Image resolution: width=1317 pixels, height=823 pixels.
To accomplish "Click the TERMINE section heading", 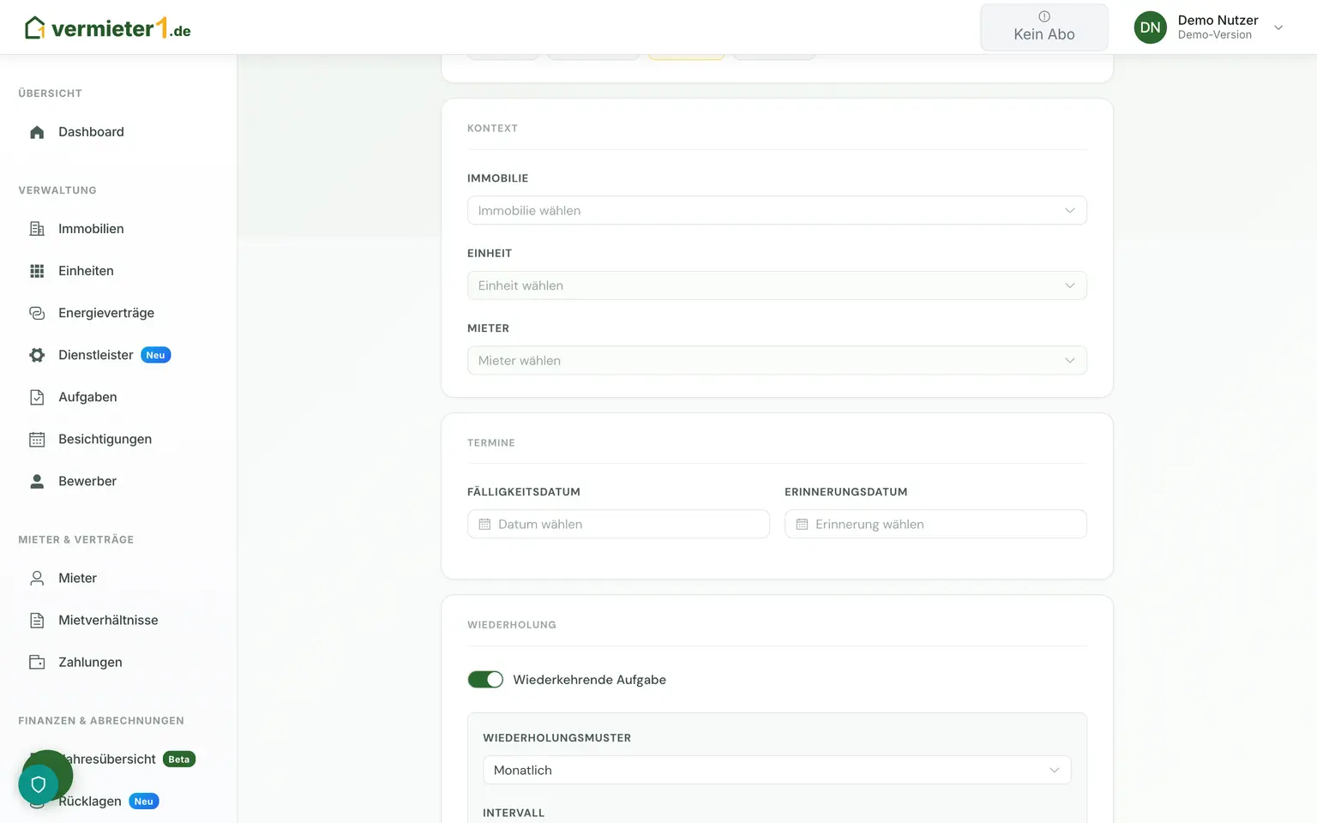I will (x=491, y=443).
